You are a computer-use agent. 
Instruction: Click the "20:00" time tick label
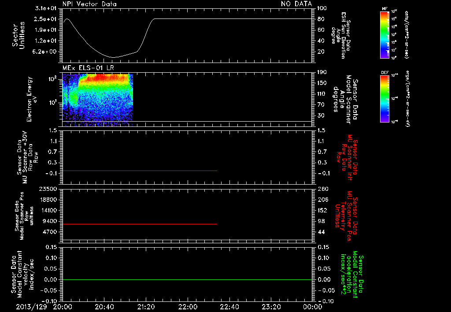[x=63, y=307]
